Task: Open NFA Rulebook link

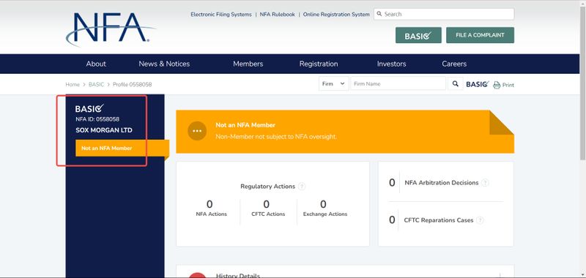Action: pos(278,14)
